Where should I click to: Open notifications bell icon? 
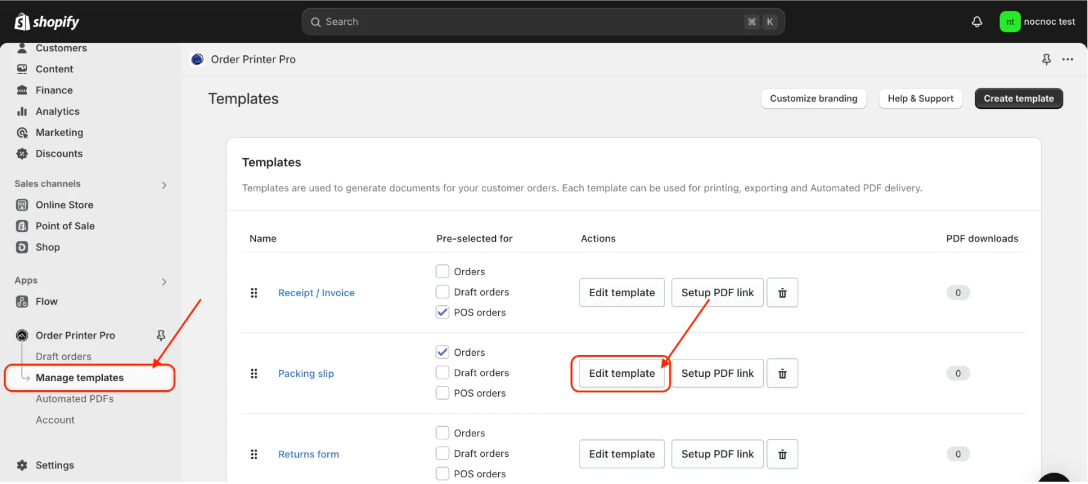coord(977,22)
